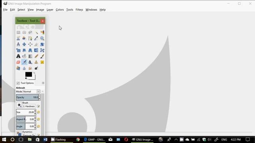Select the Shear tool

[x=24, y=50]
